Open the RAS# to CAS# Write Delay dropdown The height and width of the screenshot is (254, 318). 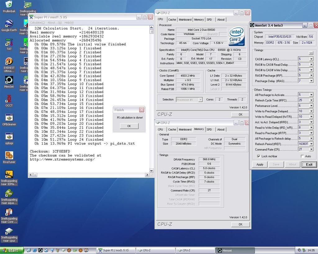[x=311, y=70]
